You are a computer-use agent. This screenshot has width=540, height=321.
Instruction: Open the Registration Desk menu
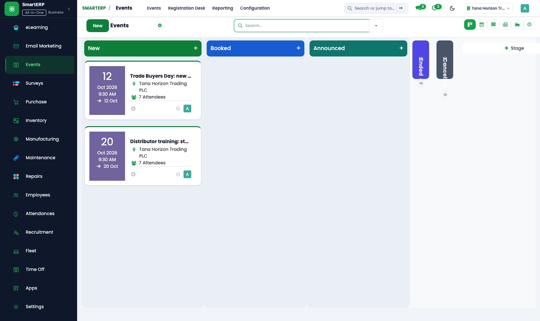pyautogui.click(x=186, y=8)
